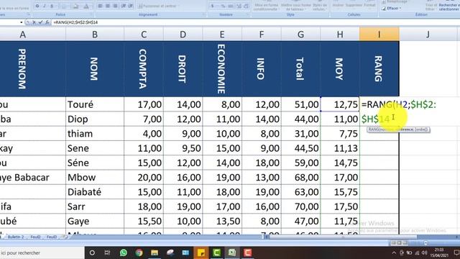Viewport: 460px width, 259px height.
Task: Open the Windows notification center
Action: [456, 253]
